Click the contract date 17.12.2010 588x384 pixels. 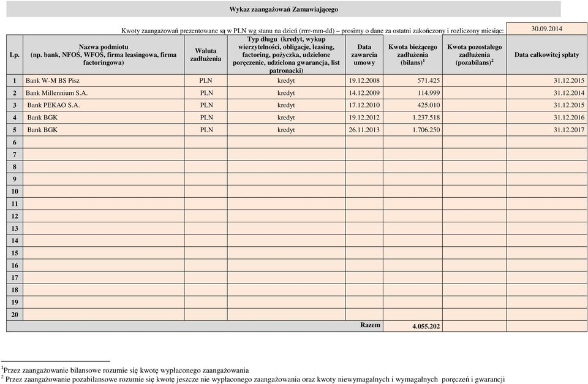point(364,105)
